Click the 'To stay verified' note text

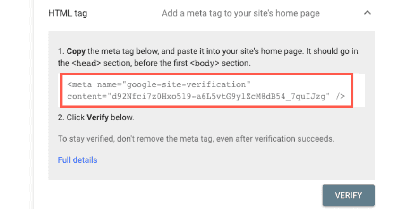[196, 139]
